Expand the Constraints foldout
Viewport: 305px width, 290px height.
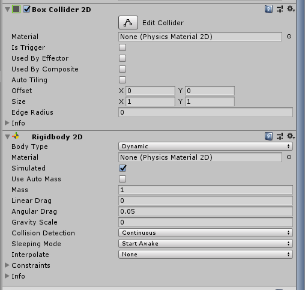coord(7,265)
